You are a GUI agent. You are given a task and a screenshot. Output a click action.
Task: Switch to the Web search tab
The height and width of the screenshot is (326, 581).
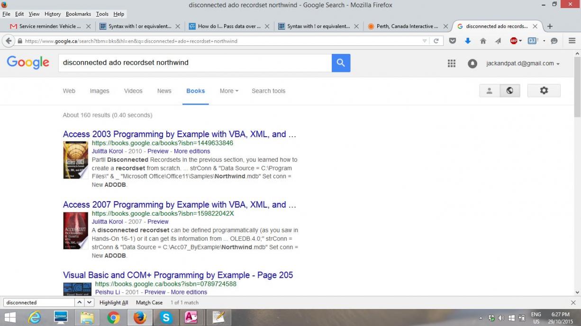[x=69, y=91]
